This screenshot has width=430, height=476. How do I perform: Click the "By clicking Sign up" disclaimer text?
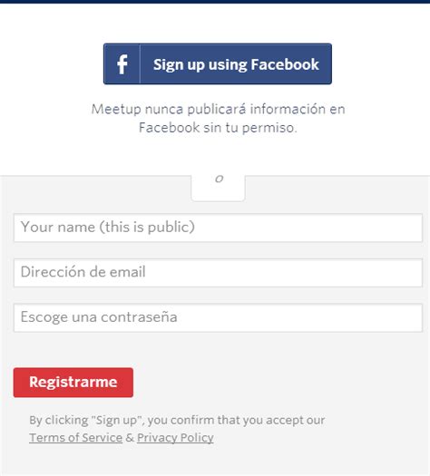[177, 420]
